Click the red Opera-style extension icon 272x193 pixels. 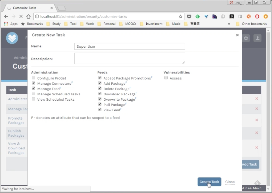[x=257, y=17]
